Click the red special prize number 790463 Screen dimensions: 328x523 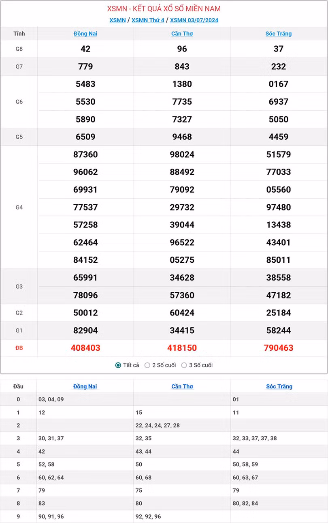tap(279, 348)
